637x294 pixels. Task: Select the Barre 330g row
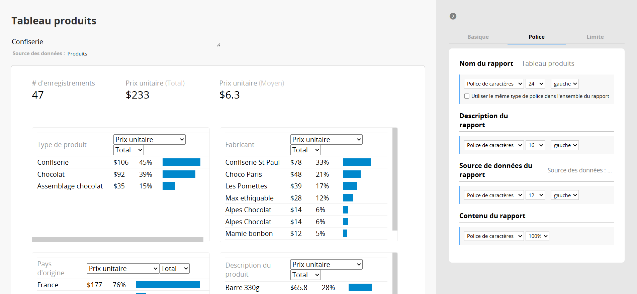click(306, 288)
